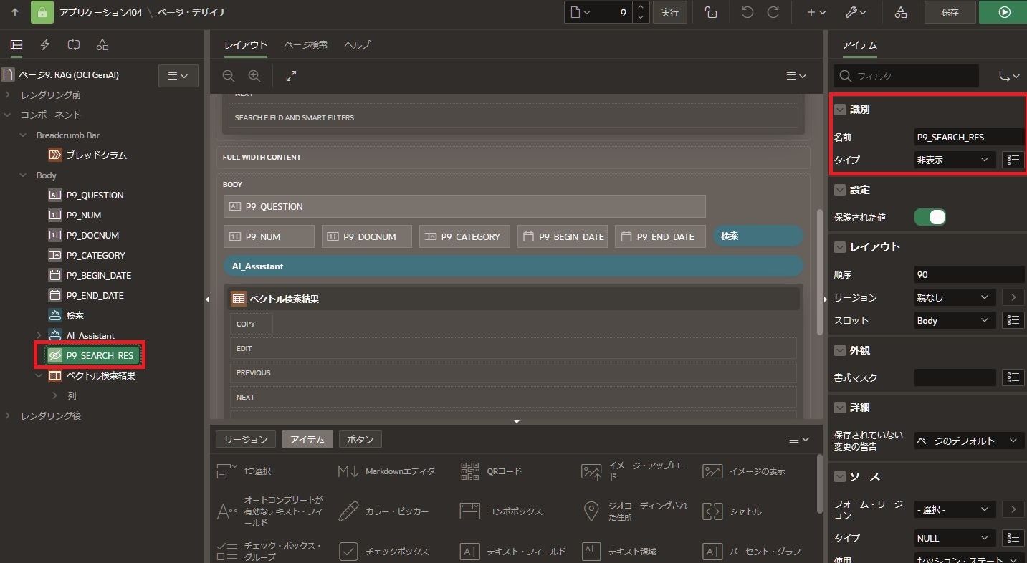Open the Type dropdown showing Hidden
Viewport: 1027px width, 563px height.
[x=955, y=160]
